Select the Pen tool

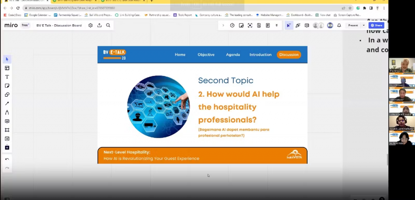[7, 112]
